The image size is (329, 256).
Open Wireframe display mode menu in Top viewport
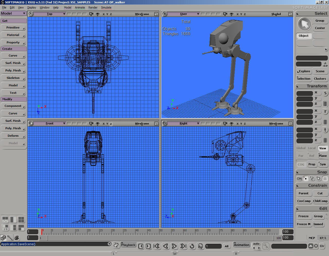click(x=142, y=14)
